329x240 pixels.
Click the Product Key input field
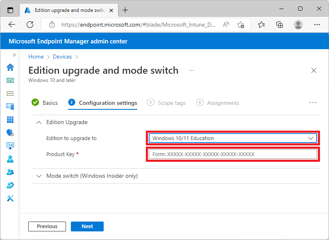click(232, 154)
